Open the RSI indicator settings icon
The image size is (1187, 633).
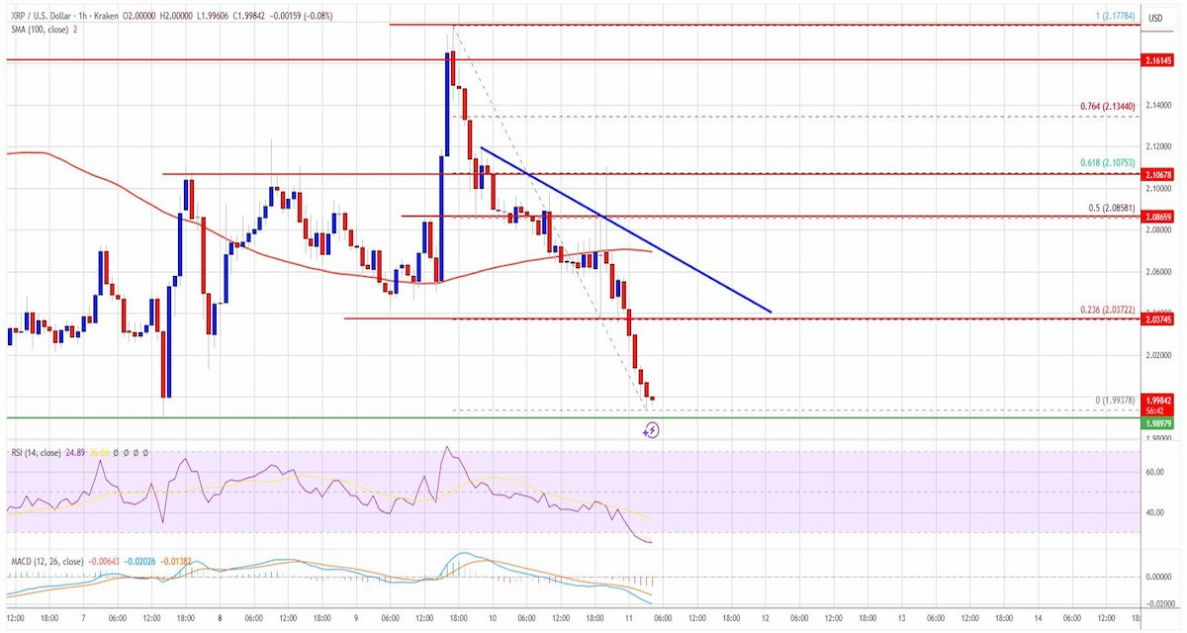click(127, 451)
